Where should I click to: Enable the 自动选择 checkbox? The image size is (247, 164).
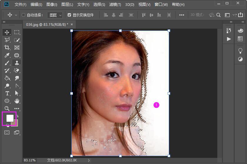(24, 15)
